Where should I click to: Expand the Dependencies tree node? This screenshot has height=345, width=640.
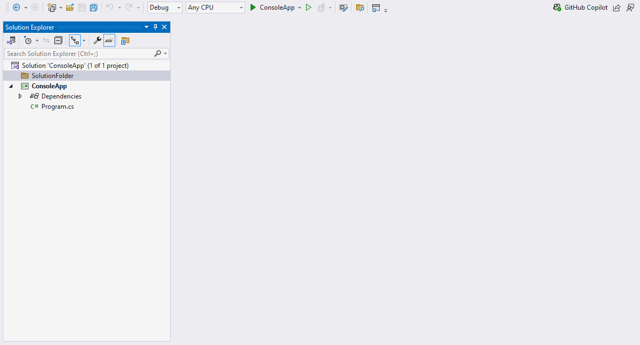[x=20, y=96]
